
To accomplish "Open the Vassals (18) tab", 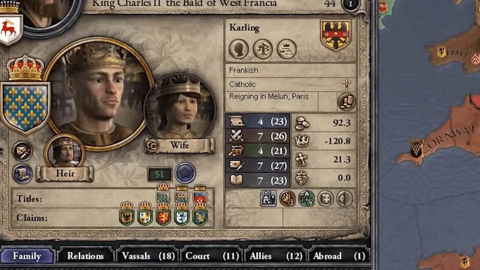I will (148, 256).
